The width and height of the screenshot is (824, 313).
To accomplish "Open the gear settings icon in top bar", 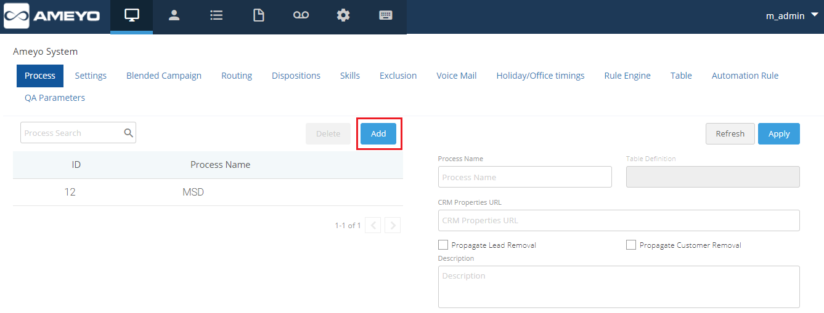I will (x=343, y=16).
